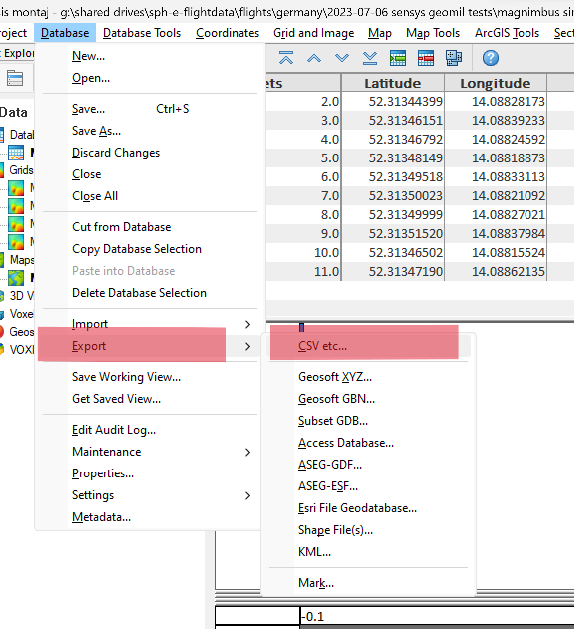Select Mark... in Export submenu

316,583
